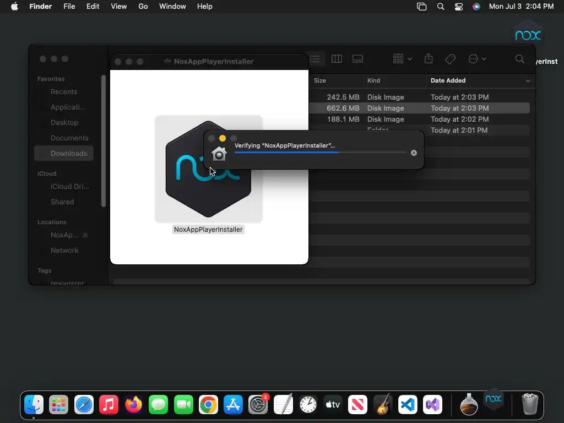Switch Finder to gallery view
Screen dimensions: 564x423
coord(357,59)
